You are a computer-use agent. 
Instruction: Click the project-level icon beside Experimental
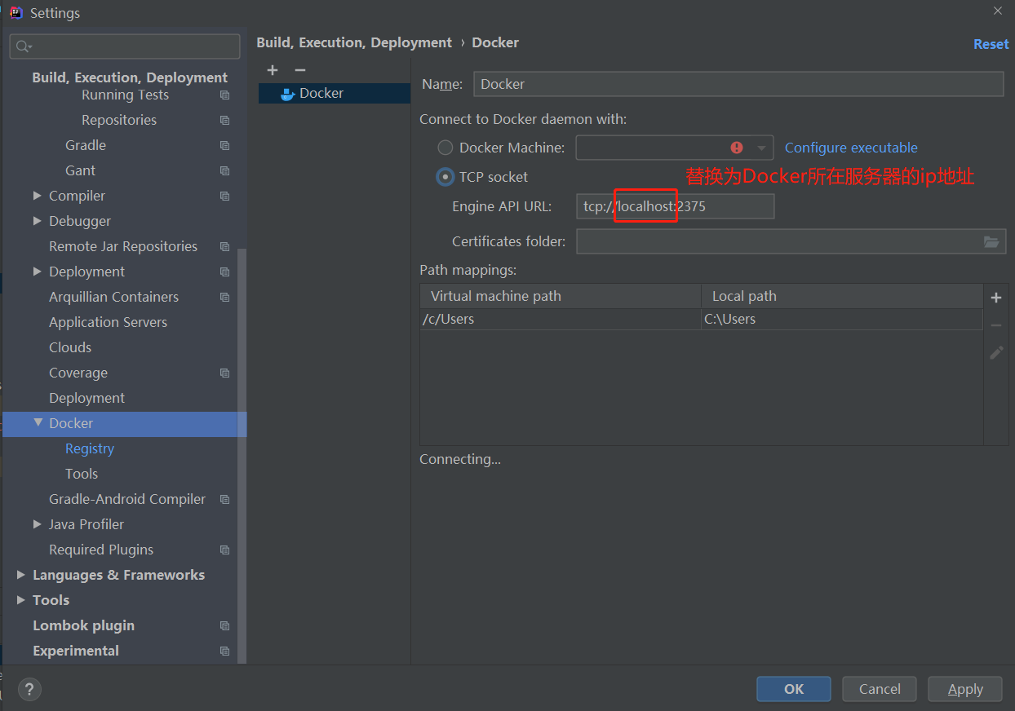(x=225, y=651)
